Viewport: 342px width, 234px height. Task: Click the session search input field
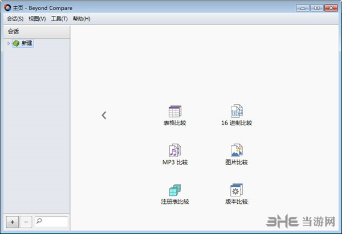51,221
